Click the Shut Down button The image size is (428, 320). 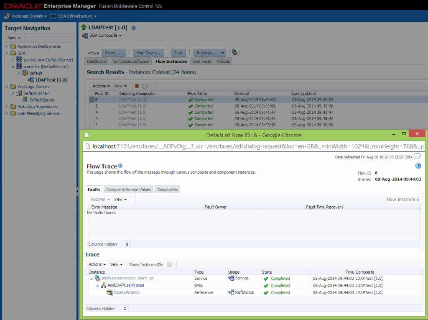(148, 53)
